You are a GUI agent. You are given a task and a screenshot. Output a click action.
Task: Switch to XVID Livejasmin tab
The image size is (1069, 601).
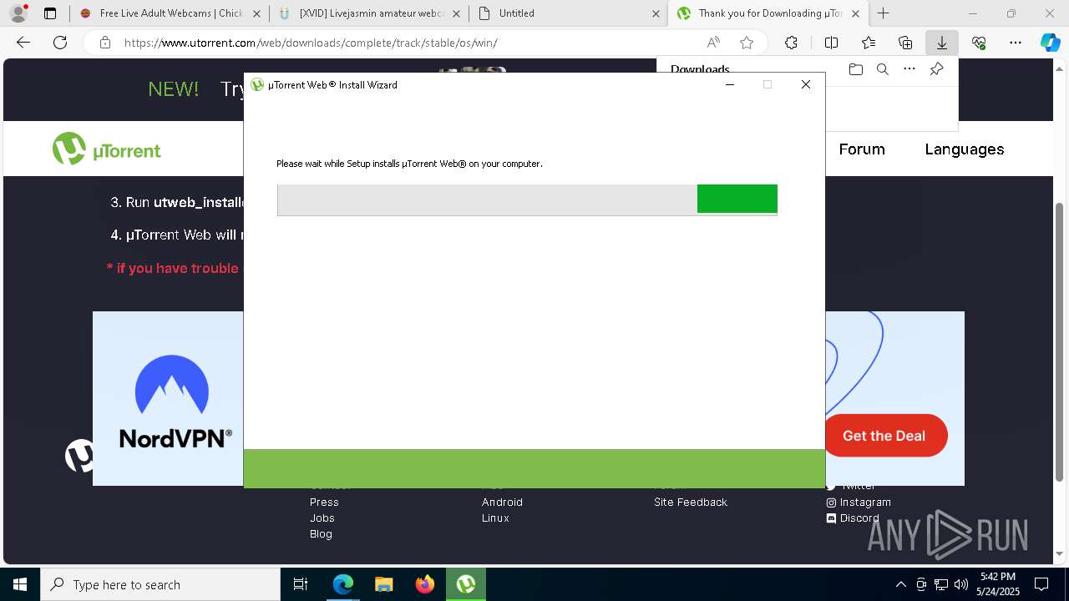[x=370, y=13]
